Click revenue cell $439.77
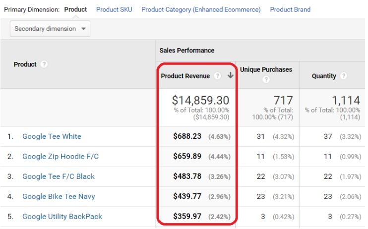Image resolution: width=368 pixels, height=229 pixels. [187, 196]
